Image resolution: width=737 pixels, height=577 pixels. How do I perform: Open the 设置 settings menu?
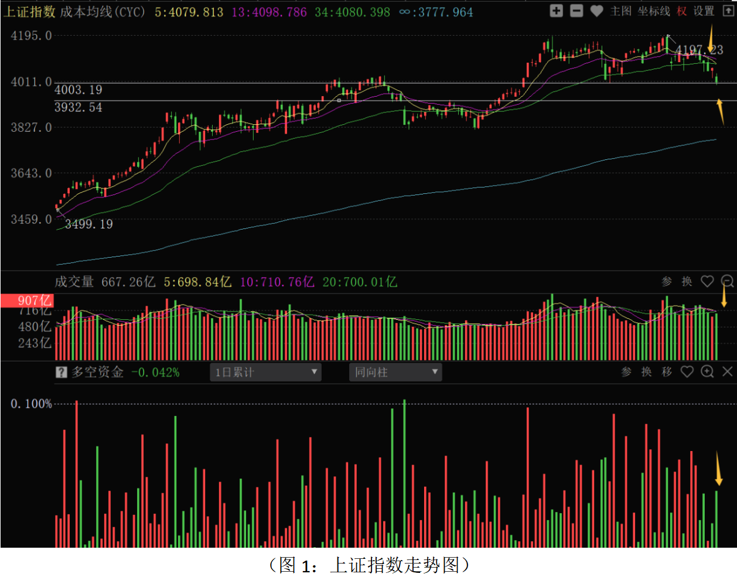(x=704, y=11)
